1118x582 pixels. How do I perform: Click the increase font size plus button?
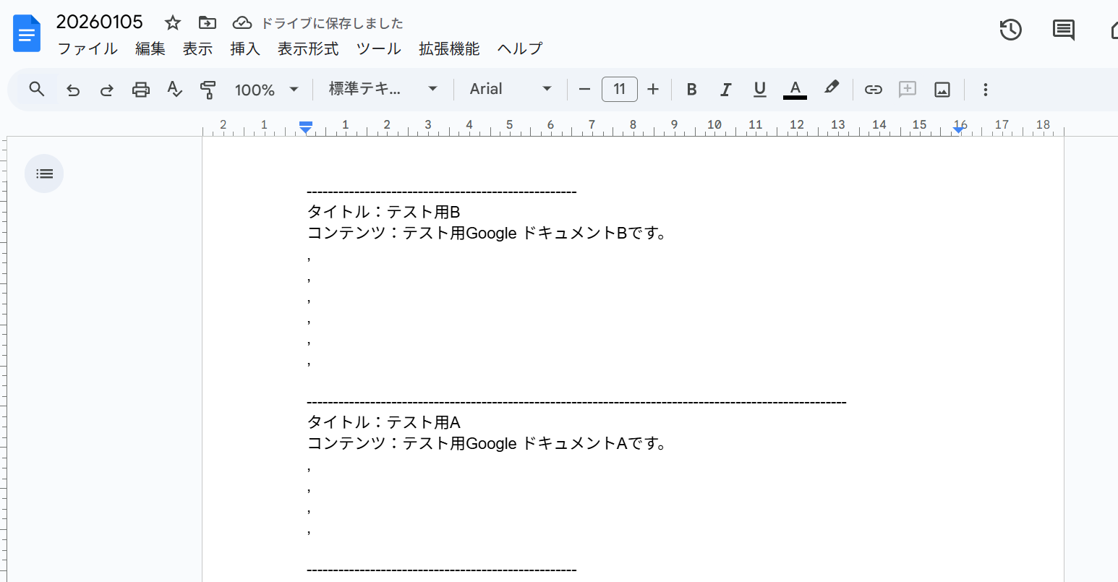[x=653, y=89]
